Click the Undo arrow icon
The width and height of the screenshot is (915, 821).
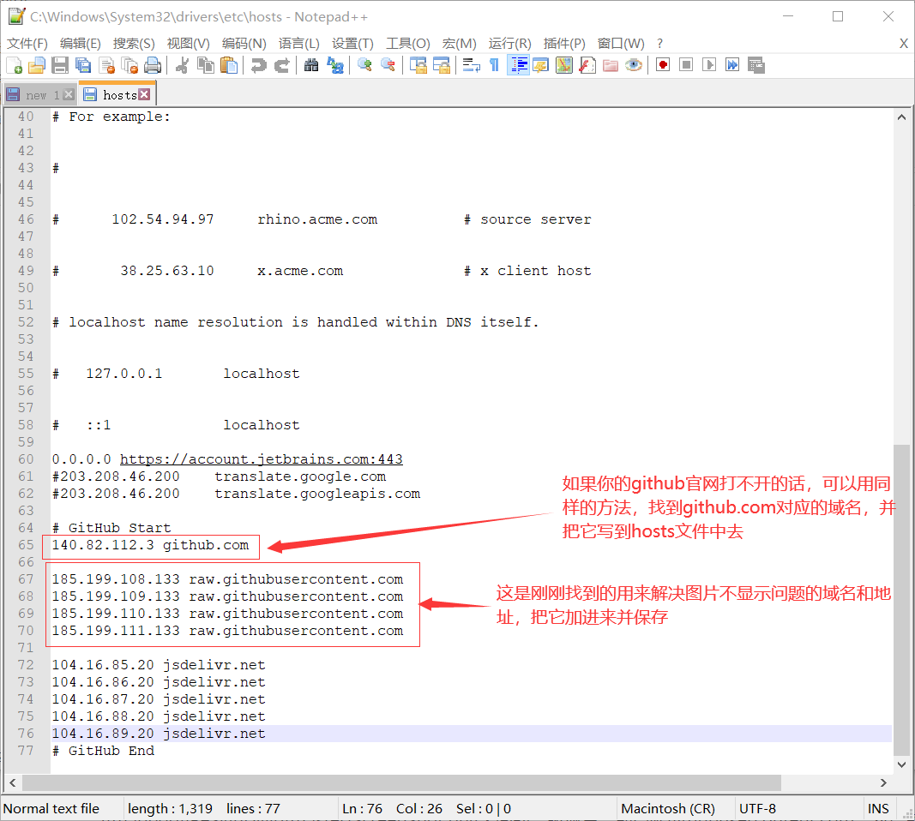click(258, 65)
